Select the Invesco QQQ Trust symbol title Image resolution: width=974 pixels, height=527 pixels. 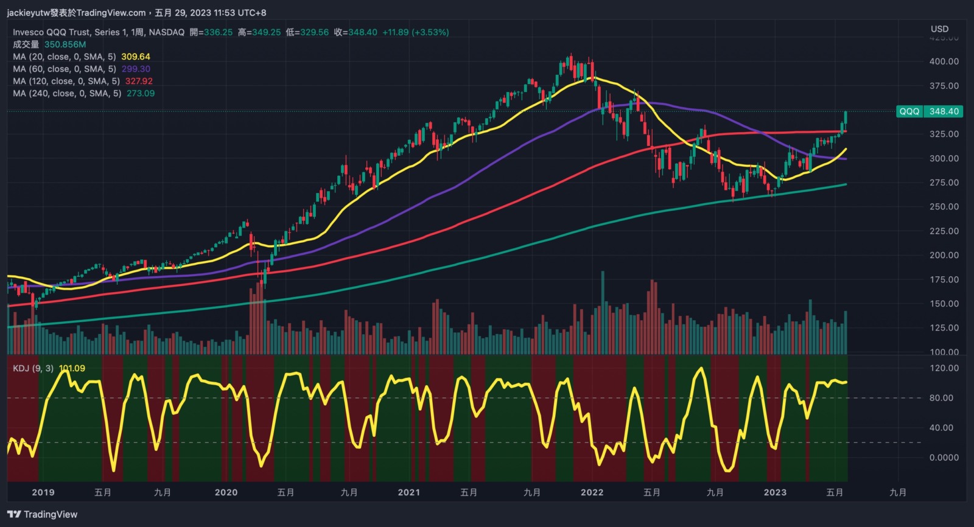(x=98, y=32)
